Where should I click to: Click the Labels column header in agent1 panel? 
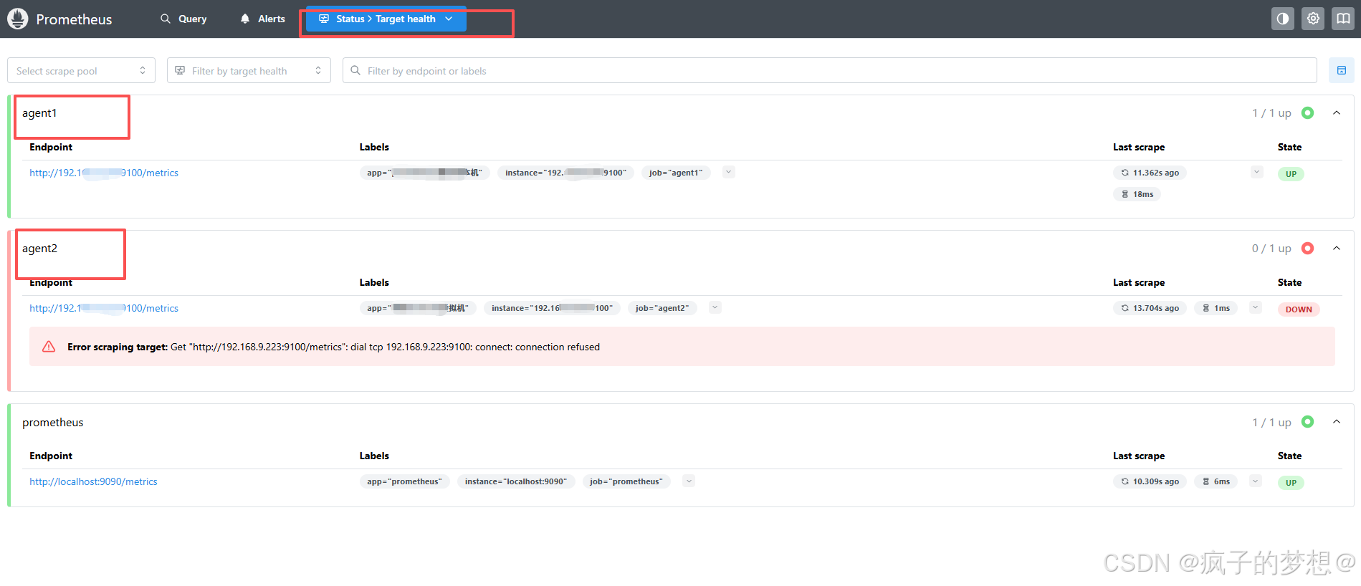point(374,147)
